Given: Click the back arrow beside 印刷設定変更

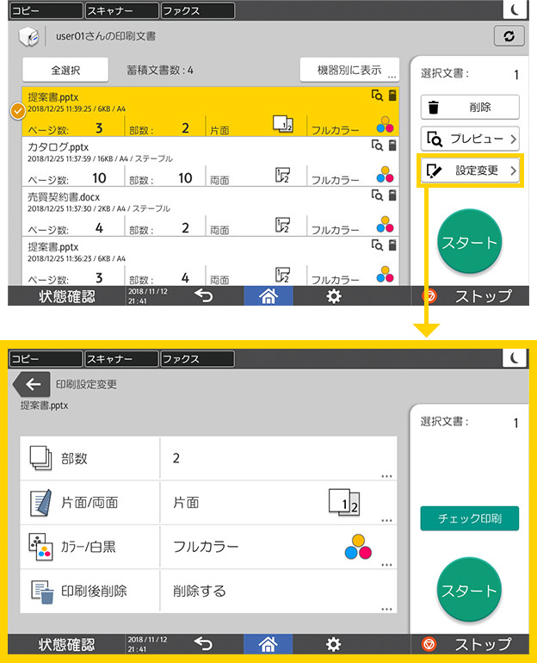Looking at the screenshot, I should (x=32, y=384).
